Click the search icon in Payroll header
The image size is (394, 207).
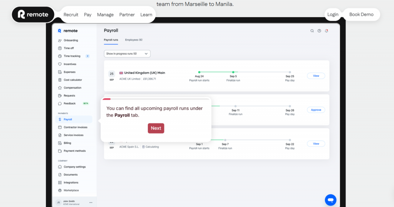(312, 31)
